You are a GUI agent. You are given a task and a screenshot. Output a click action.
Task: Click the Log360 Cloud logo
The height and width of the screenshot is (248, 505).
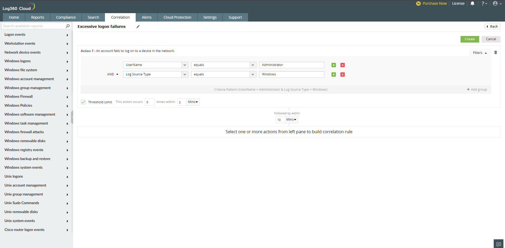click(x=19, y=7)
